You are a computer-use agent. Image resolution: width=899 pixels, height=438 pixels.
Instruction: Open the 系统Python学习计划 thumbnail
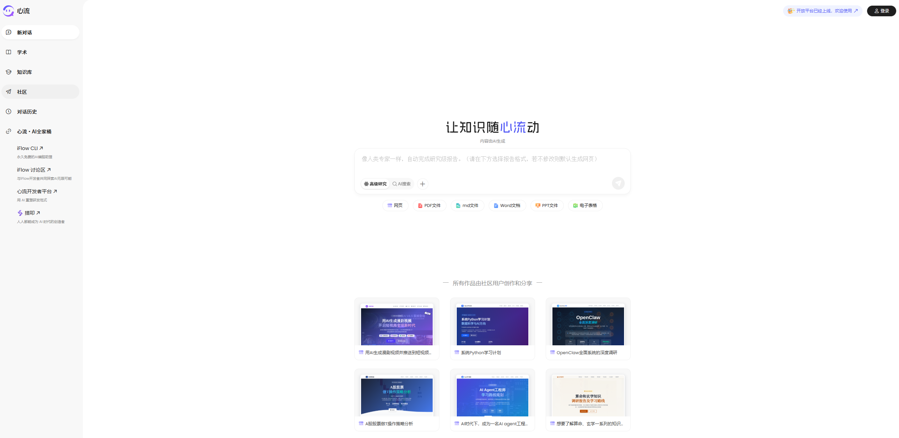click(493, 324)
